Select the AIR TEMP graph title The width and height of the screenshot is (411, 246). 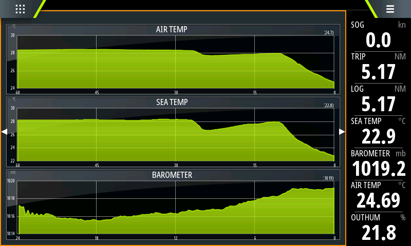click(171, 29)
